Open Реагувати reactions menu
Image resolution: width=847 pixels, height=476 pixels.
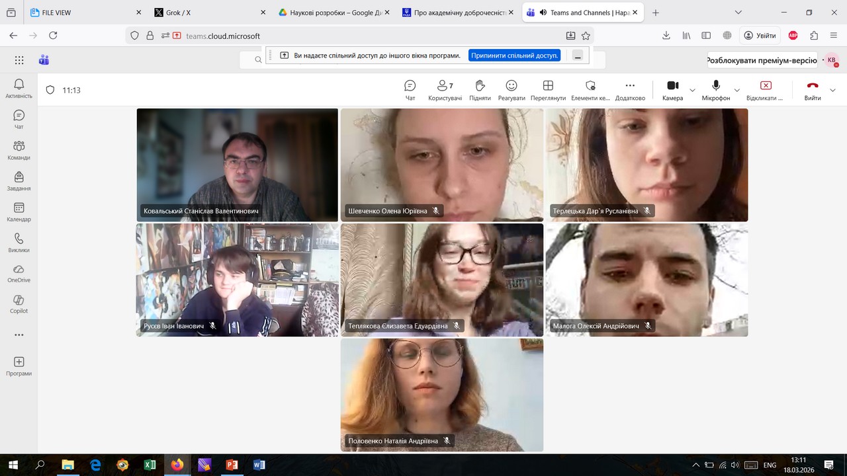coord(511,90)
